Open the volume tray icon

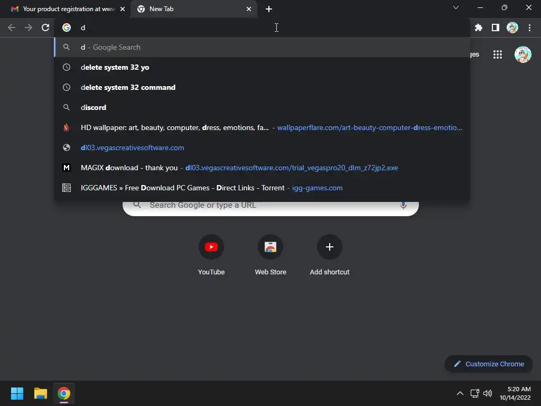click(488, 393)
